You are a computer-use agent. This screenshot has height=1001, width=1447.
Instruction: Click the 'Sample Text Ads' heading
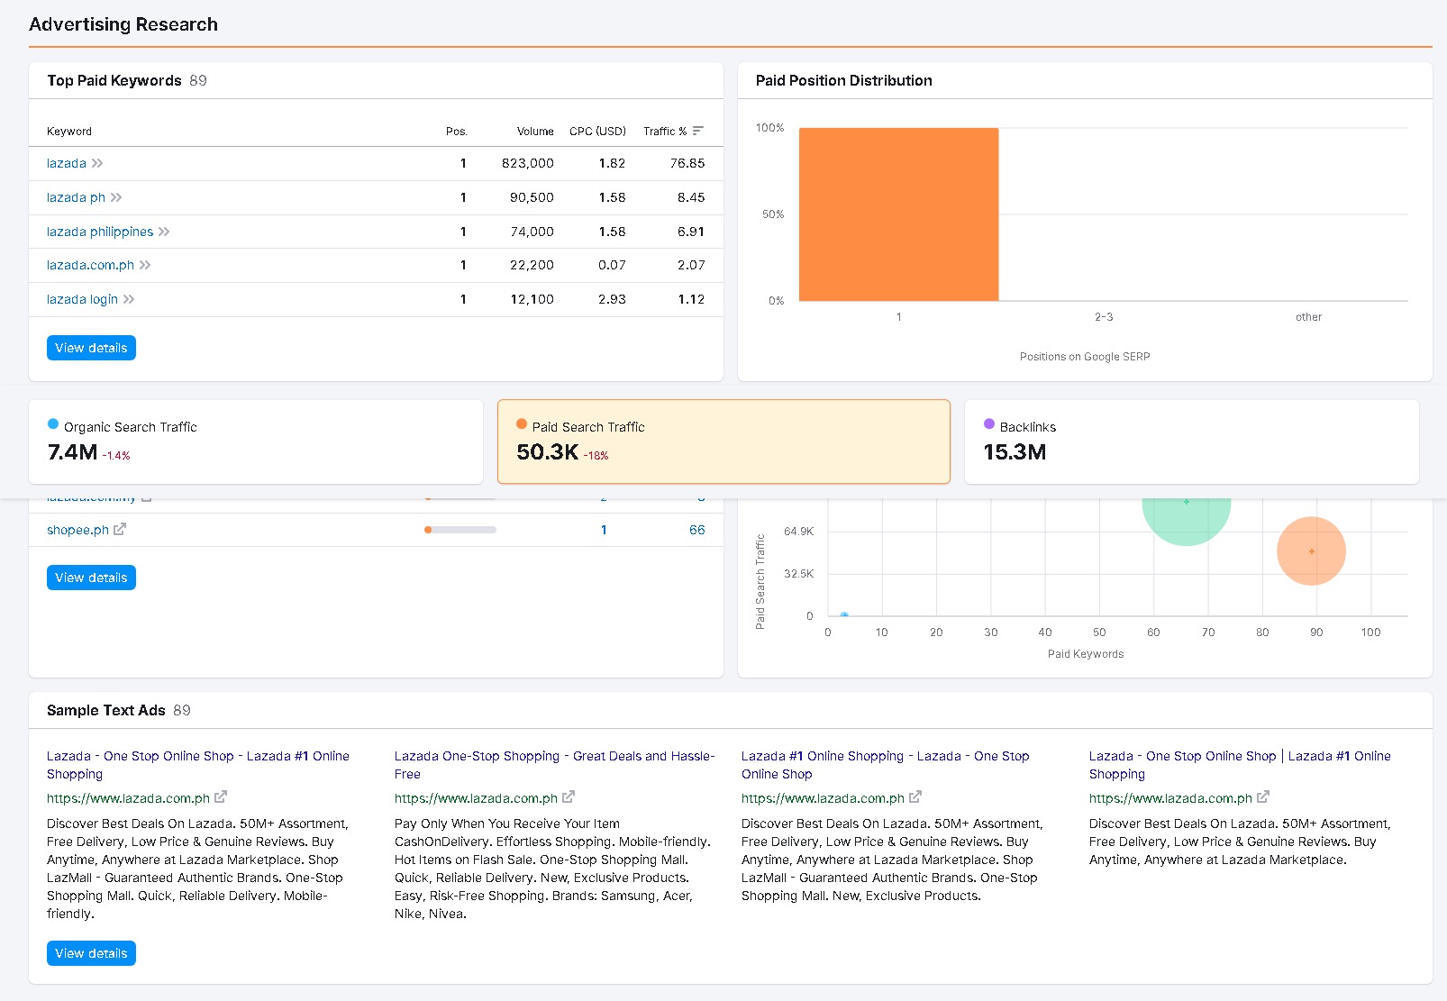point(106,710)
